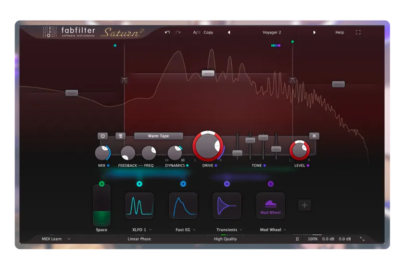Go to previous preset arrow
Screen dimensions: 404x269
point(229,33)
